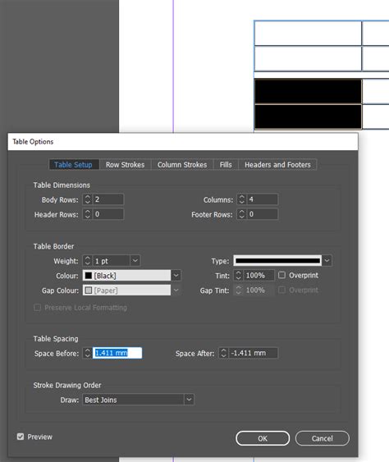Viewport: 389px width, 462px height.
Task: Click the Body Rows value field
Action: coord(108,199)
